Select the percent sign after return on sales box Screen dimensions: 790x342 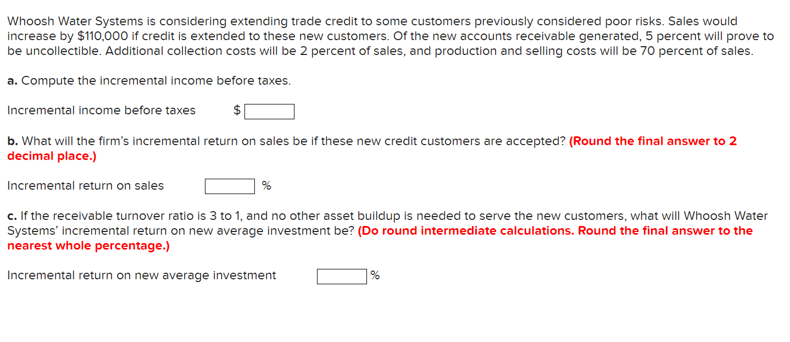pyautogui.click(x=266, y=186)
